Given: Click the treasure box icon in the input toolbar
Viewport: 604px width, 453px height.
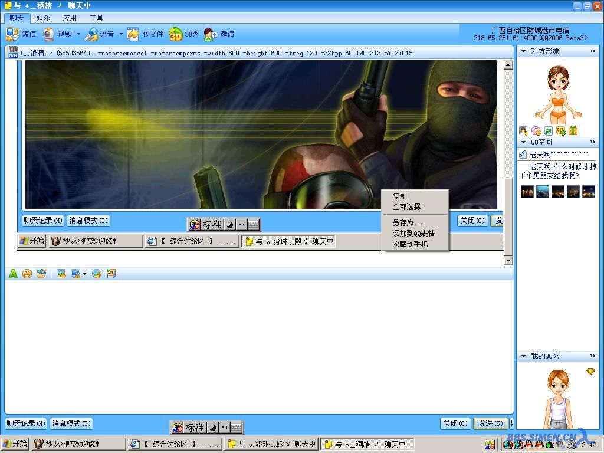Looking at the screenshot, I should point(111,274).
